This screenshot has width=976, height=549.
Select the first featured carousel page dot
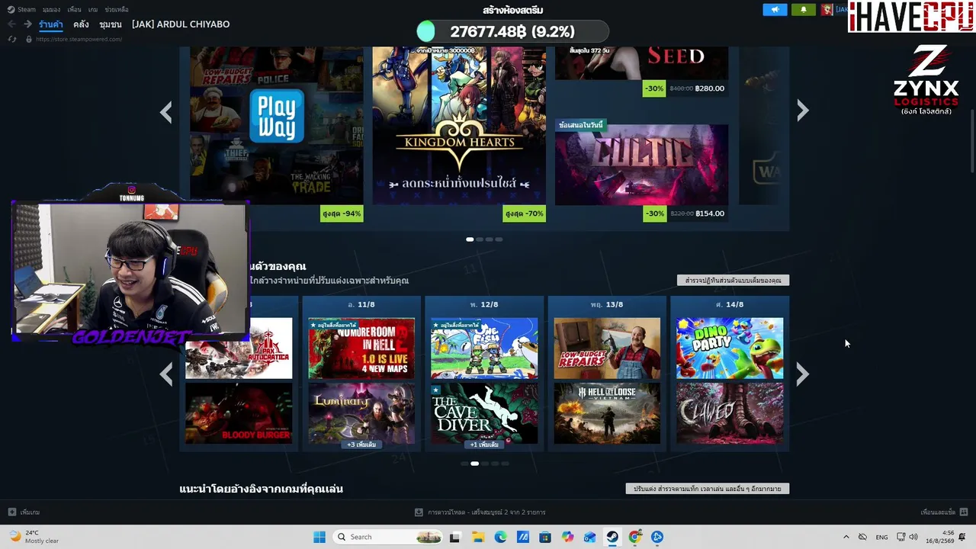(470, 239)
